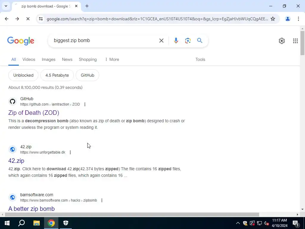Click the github.com › iamtraction › ZOD breadcrumb
Viewport: 305px width, 229px height.
50,104
